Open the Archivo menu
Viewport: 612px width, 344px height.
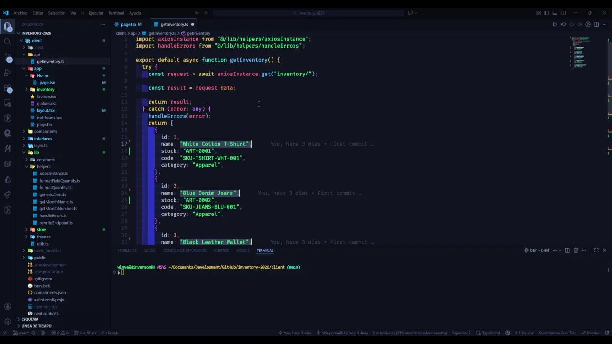click(21, 13)
